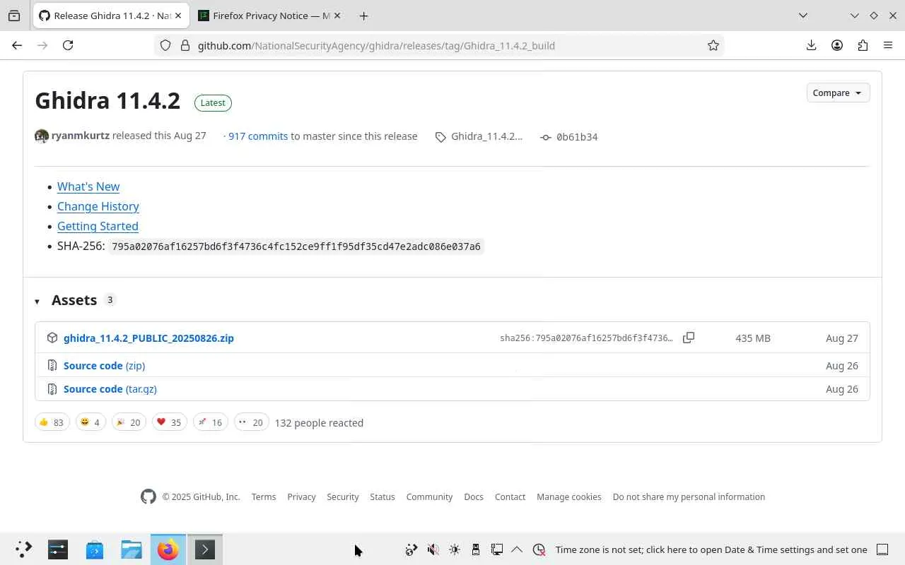
Task: Open the Discover software store taskbar icon
Action: pos(95,549)
